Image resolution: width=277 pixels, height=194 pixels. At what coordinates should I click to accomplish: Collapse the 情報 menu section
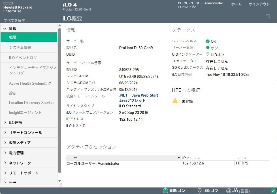5,28
